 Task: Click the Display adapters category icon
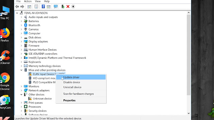26,41
